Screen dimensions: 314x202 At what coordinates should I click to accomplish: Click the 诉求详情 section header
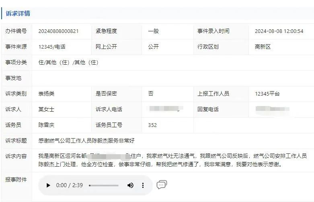(x=18, y=13)
